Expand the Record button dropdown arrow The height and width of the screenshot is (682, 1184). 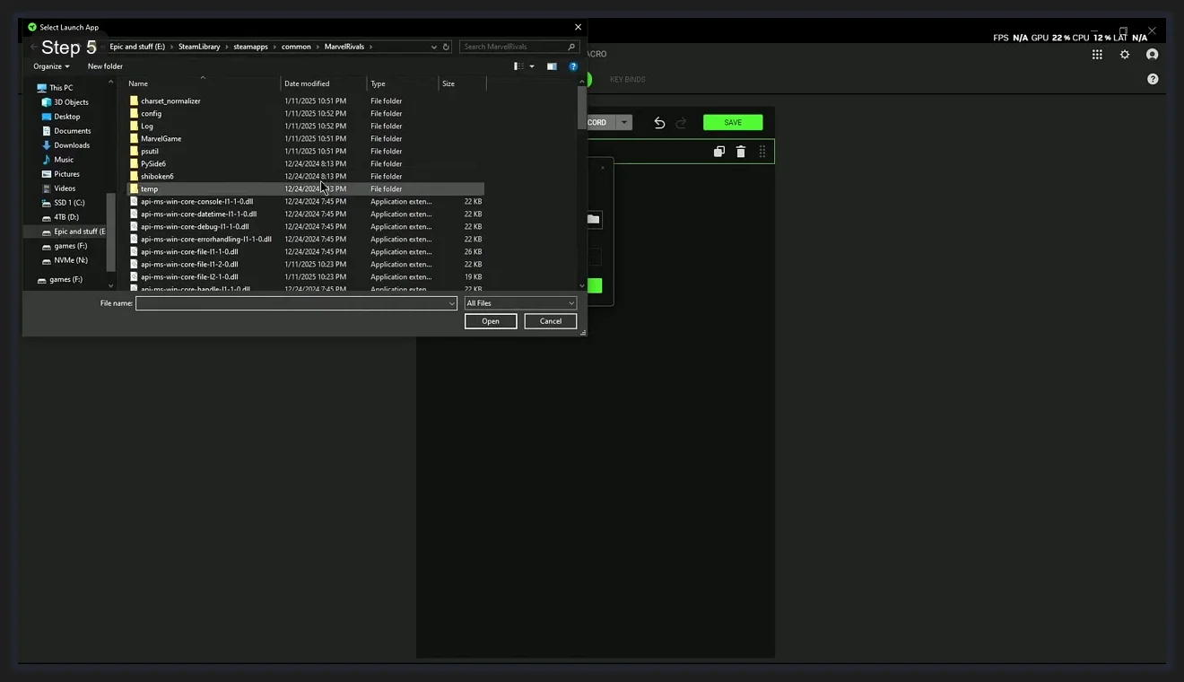click(625, 122)
